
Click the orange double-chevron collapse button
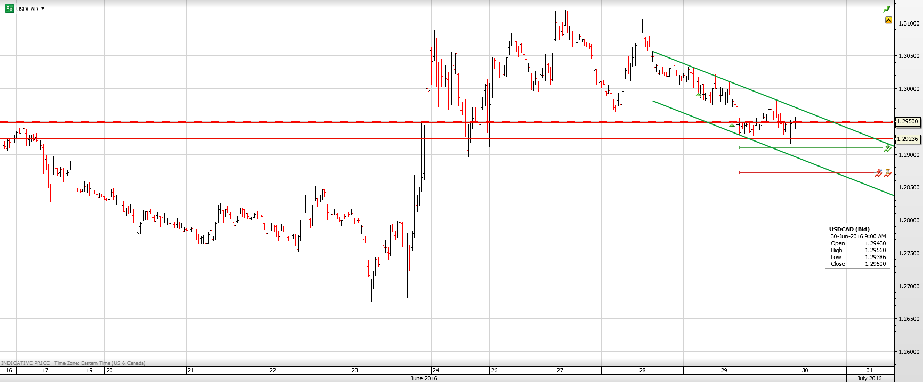pyautogui.click(x=888, y=20)
